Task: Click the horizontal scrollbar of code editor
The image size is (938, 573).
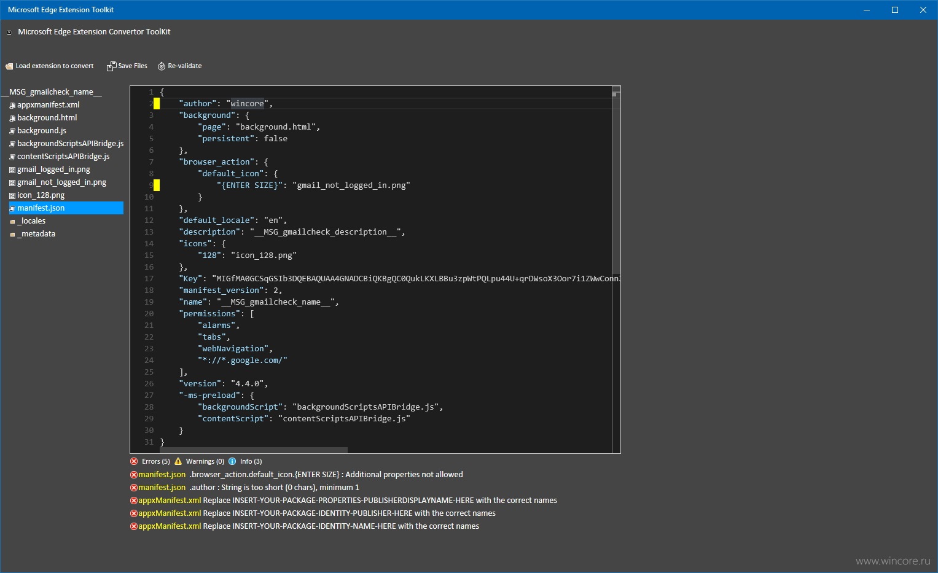Action: click(254, 450)
